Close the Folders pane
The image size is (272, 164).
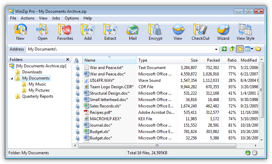point(68,60)
